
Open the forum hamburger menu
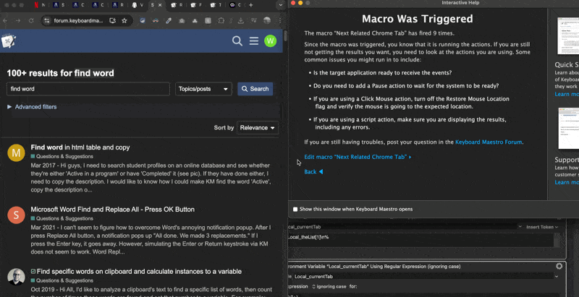coord(254,41)
